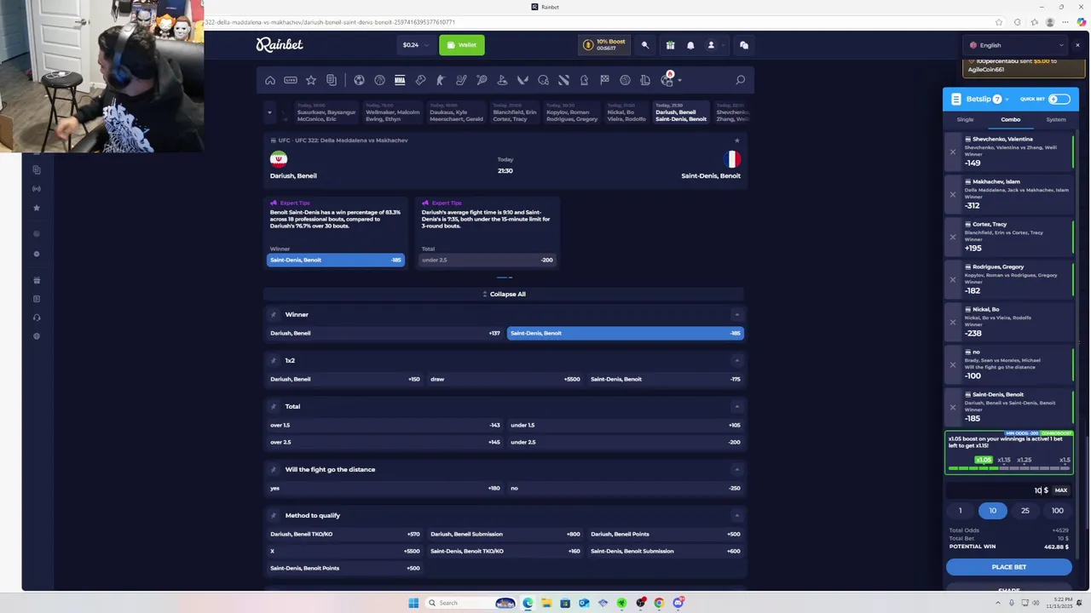Collapse Will the fight go the distance
The width and height of the screenshot is (1091, 613).
point(736,469)
